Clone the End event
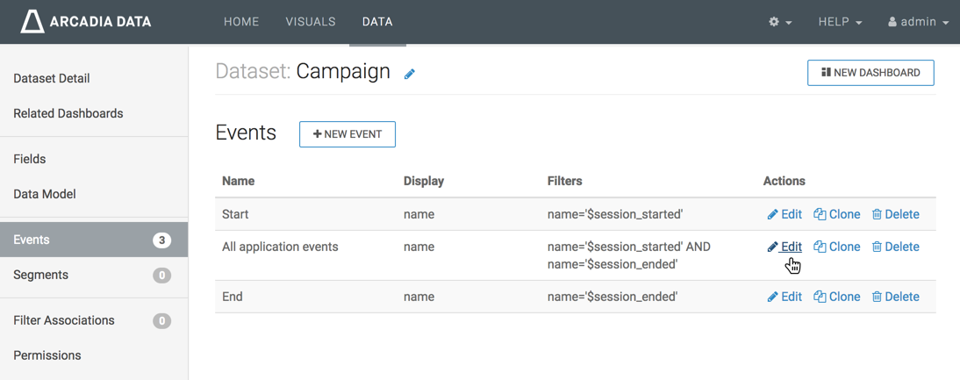The image size is (960, 380). (836, 297)
